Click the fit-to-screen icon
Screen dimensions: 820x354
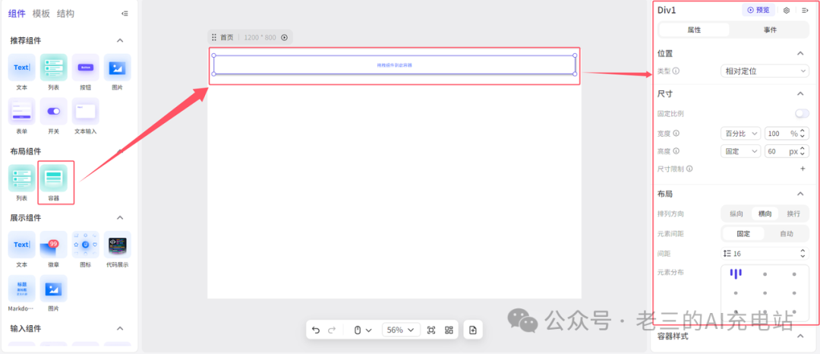(431, 330)
